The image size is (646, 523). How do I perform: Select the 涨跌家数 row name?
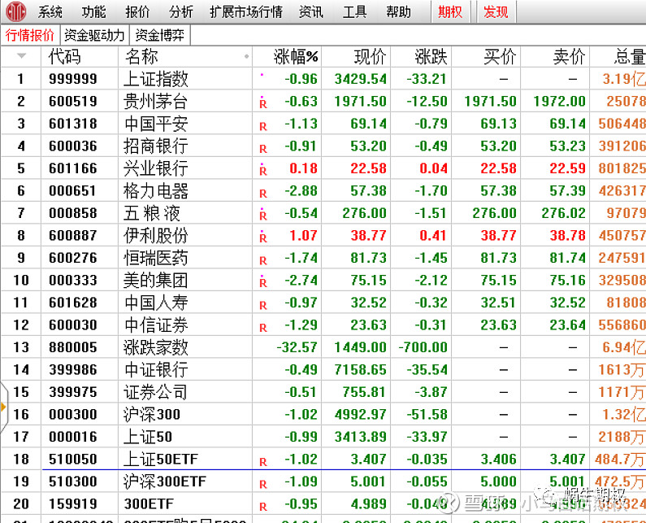pyautogui.click(x=156, y=347)
